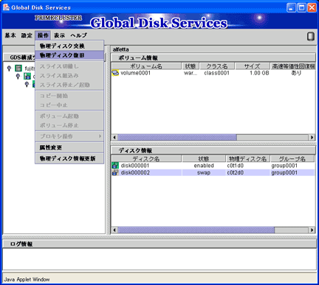This screenshot has height=285, width=319.
Task: Click volume table horizontal scrollbar right arrow
Action: 312,137
